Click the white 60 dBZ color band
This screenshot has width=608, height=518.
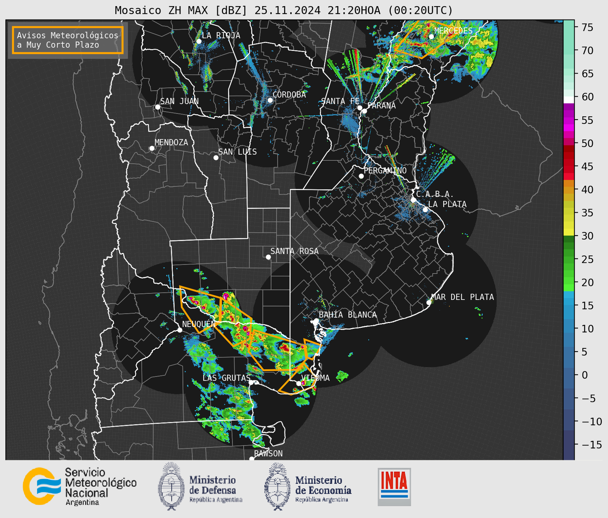pos(569,100)
